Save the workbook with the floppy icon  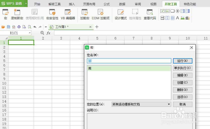pyautogui.click(x=9, y=27)
